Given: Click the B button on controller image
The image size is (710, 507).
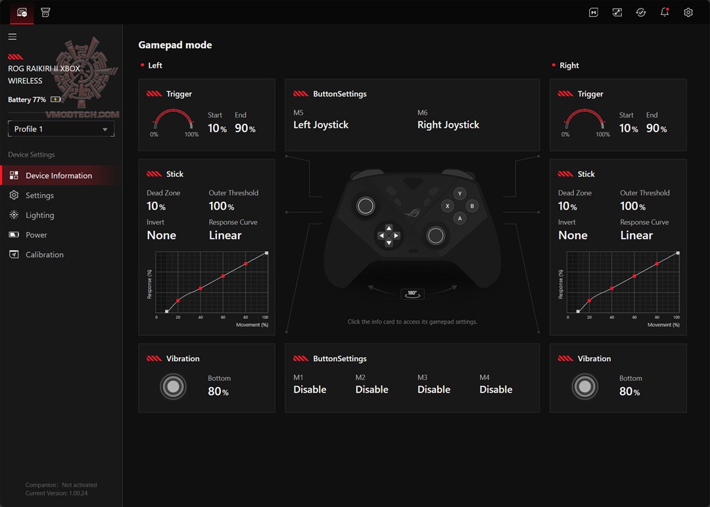Looking at the screenshot, I should pyautogui.click(x=472, y=206).
